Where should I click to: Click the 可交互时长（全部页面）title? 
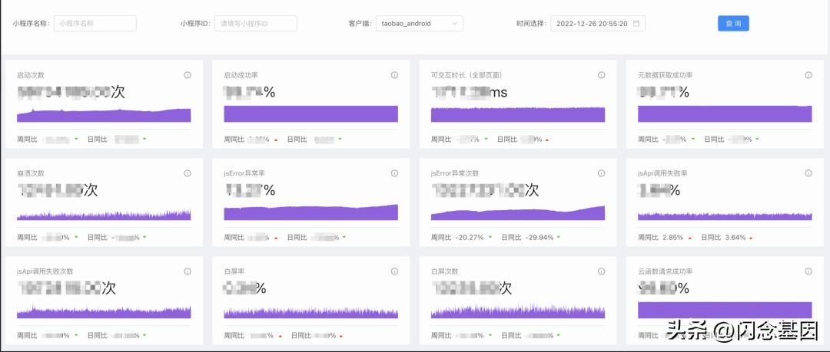point(466,75)
